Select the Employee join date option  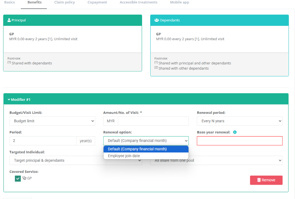click(124, 156)
